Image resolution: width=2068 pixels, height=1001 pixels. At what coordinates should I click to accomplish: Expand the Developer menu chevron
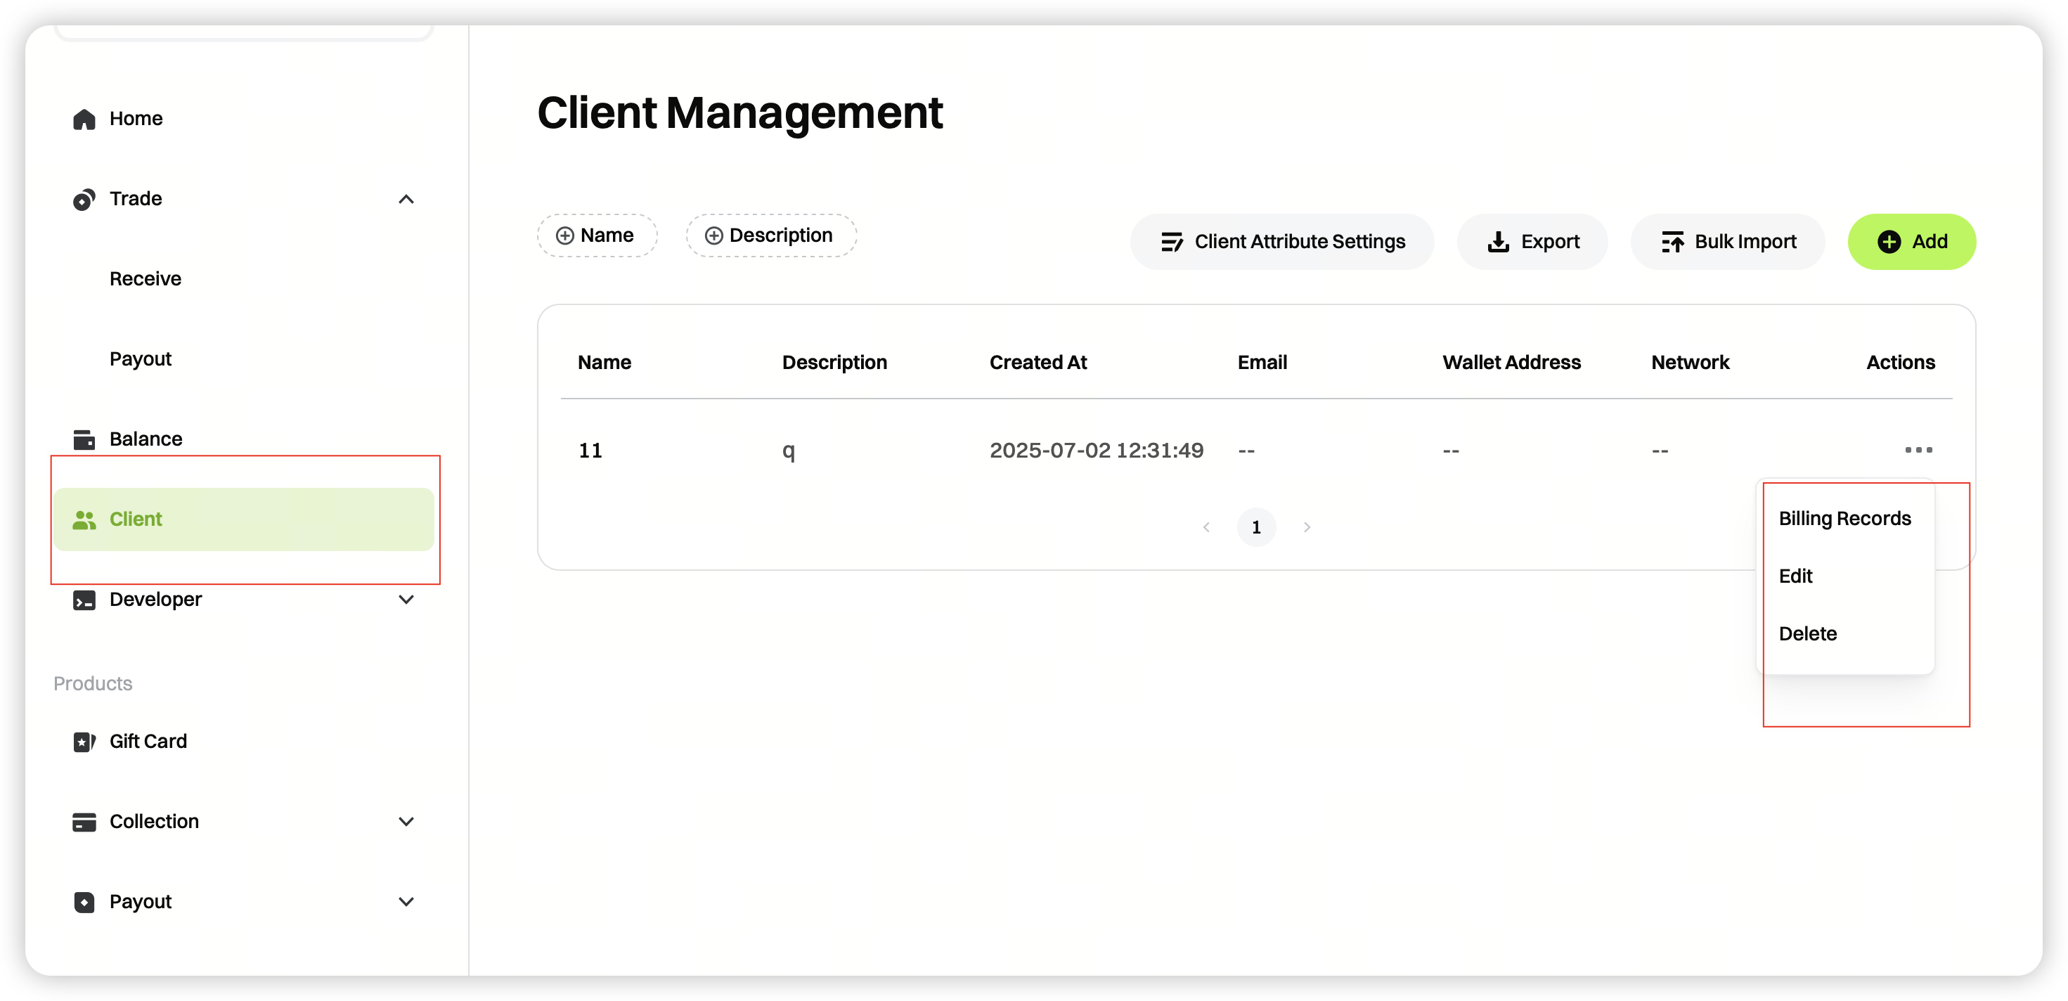406,600
